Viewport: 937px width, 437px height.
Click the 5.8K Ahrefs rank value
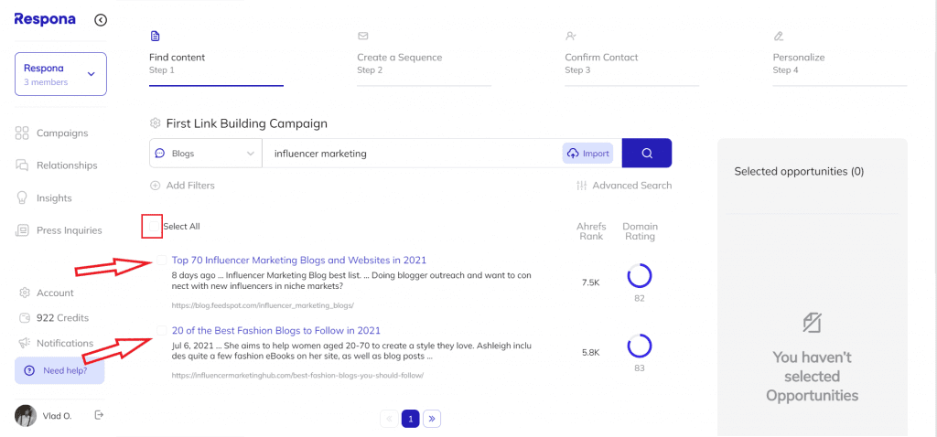coord(590,352)
